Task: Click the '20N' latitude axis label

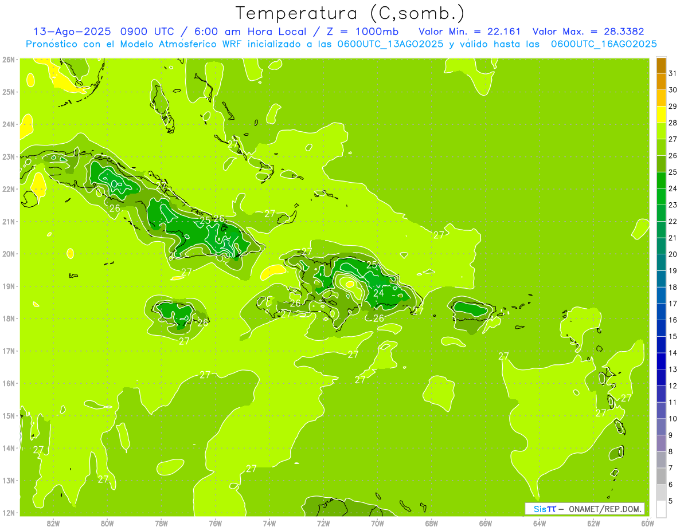Action: coord(8,254)
